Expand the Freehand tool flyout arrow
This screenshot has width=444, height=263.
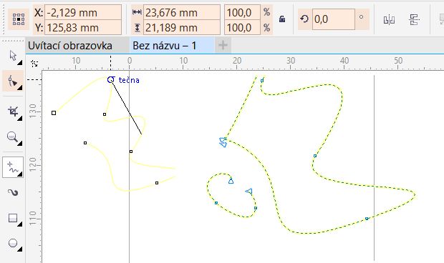(20, 175)
